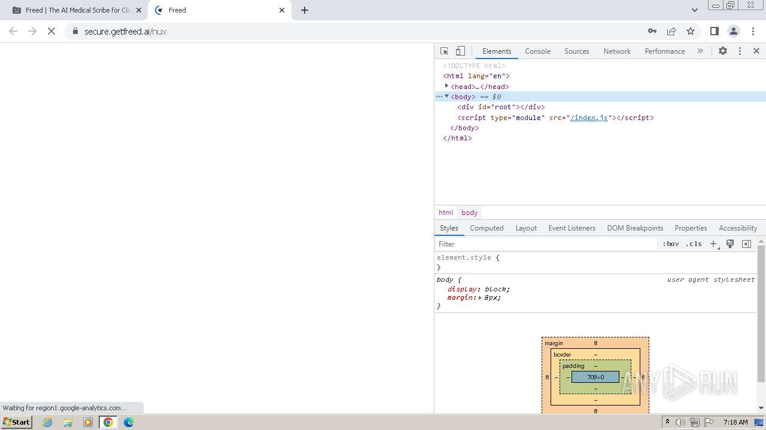Screen dimensions: 766x430
Task: Select the inspect element picker tool
Action: [x=444, y=51]
